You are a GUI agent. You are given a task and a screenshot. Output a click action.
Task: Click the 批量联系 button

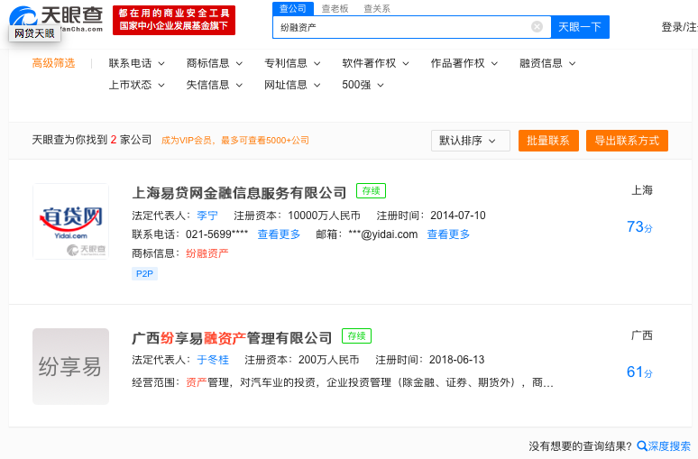(548, 141)
